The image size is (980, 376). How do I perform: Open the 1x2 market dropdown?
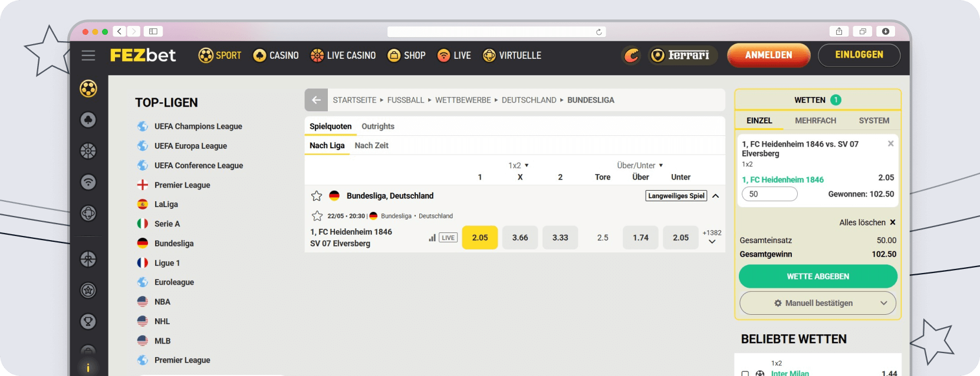pos(519,165)
